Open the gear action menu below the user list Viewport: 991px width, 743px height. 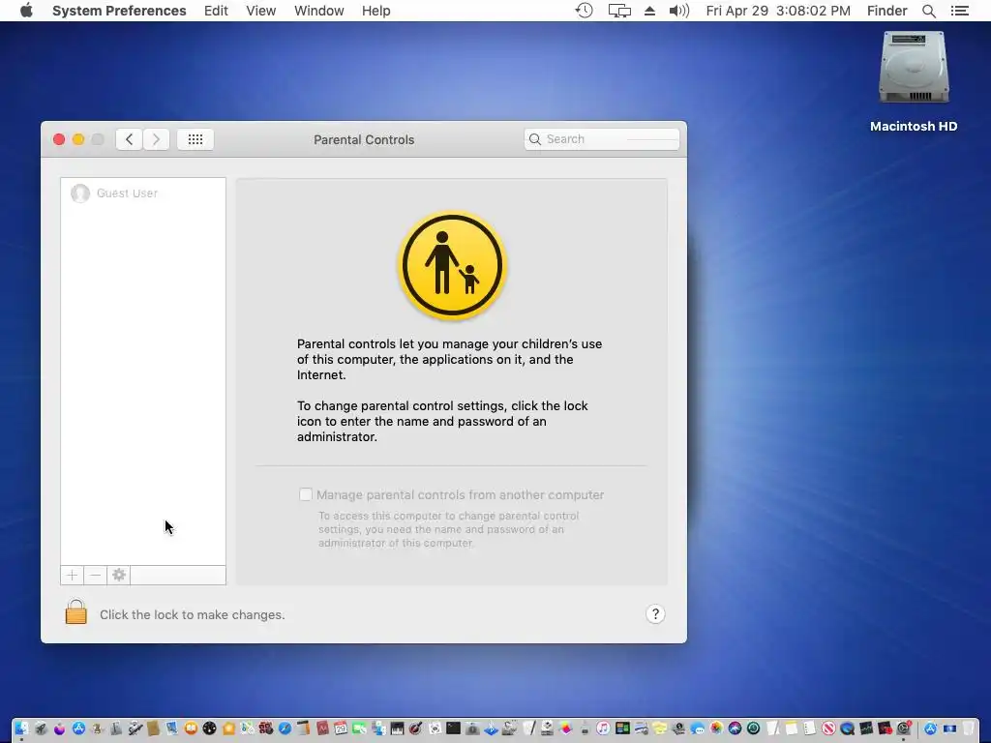point(119,575)
